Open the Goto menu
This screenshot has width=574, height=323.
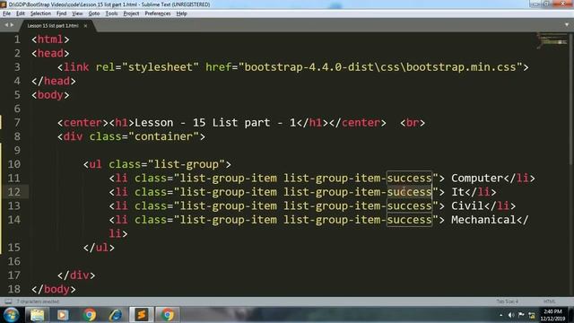(94, 13)
